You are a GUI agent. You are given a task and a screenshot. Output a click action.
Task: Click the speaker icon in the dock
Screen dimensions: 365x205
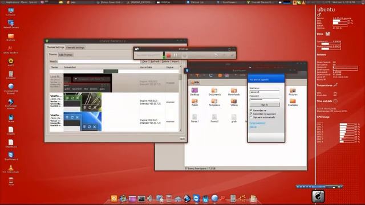(150, 199)
